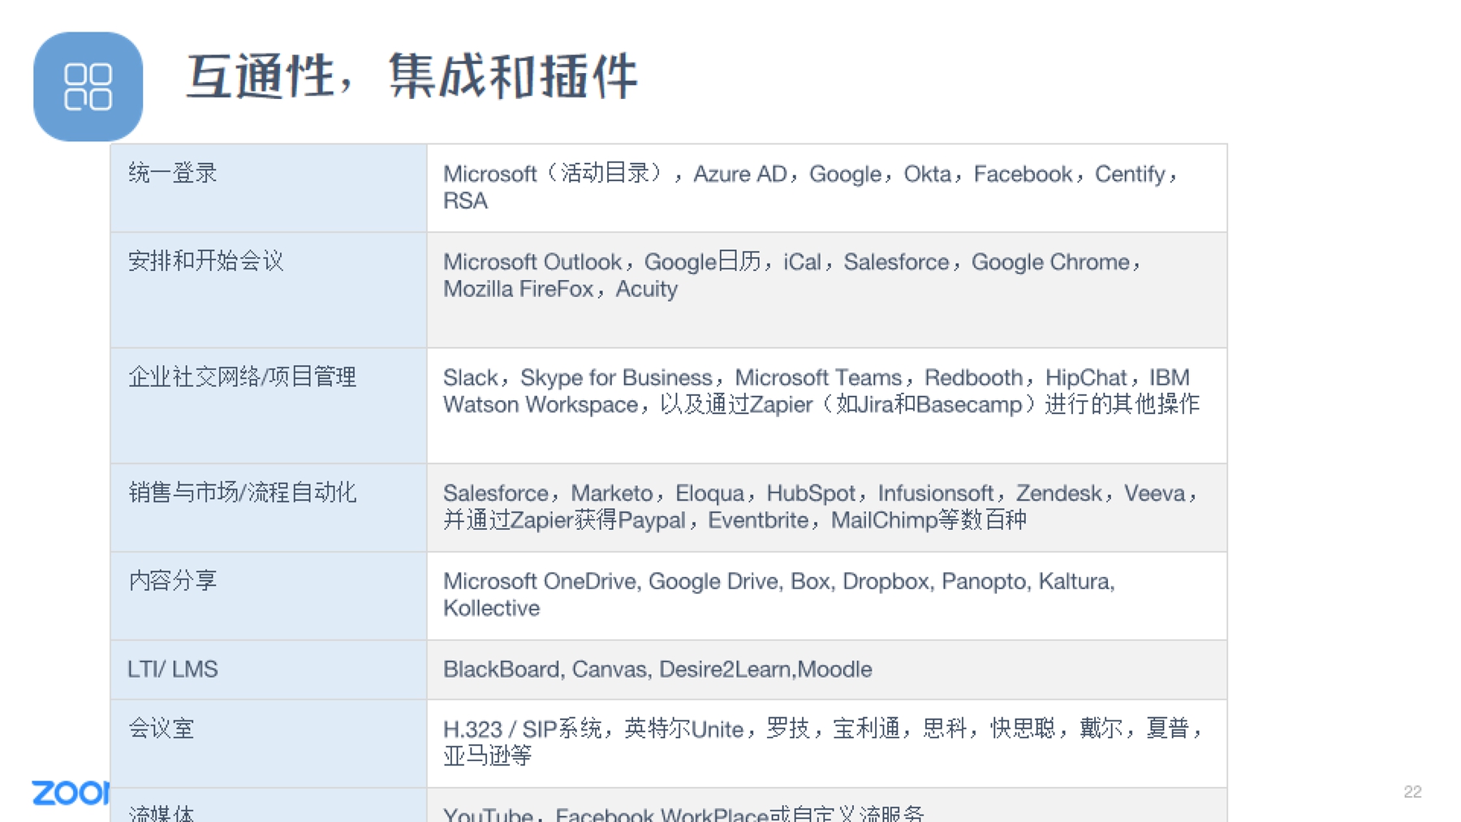This screenshot has height=822, width=1461.
Task: Click the cell starting with Slack, Skype for Business
Action: coord(827,406)
